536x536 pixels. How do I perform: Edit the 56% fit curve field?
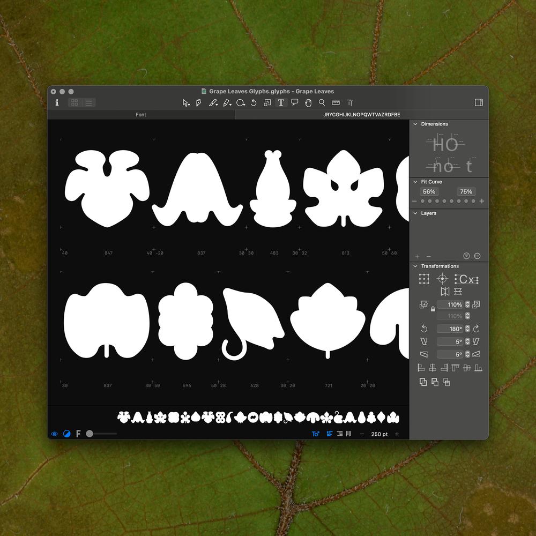click(x=429, y=192)
